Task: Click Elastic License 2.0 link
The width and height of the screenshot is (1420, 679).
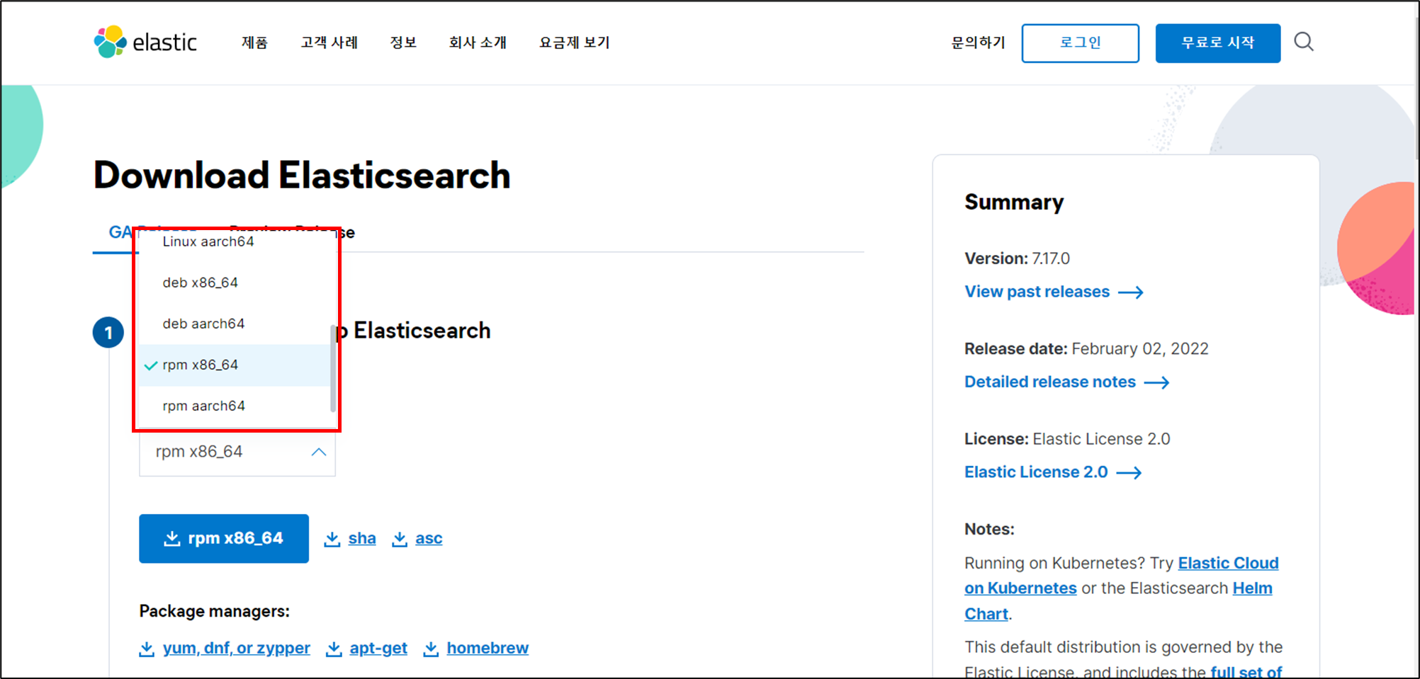Action: [x=1036, y=472]
